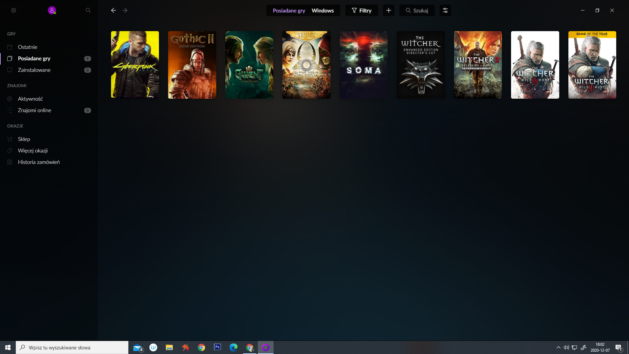Open Witcher 3 Game of the Year cover
The image size is (629, 354).
coord(592,65)
